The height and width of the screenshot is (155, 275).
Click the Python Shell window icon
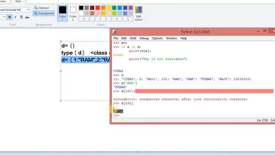click(114, 32)
